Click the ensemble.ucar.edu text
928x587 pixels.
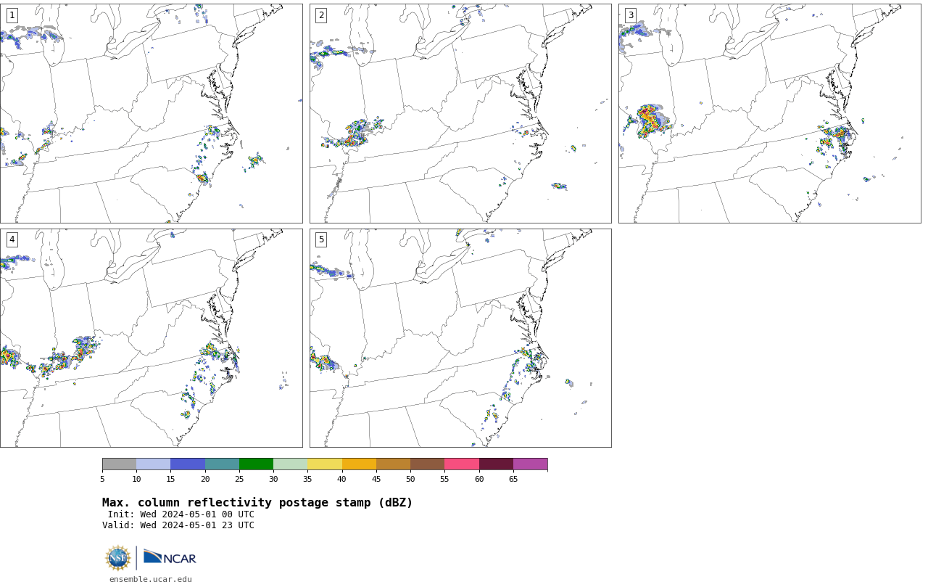[x=151, y=579]
